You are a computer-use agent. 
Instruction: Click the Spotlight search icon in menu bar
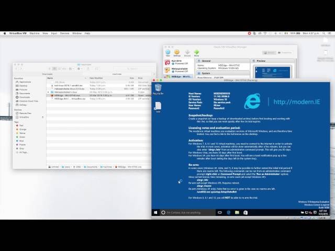point(324,33)
